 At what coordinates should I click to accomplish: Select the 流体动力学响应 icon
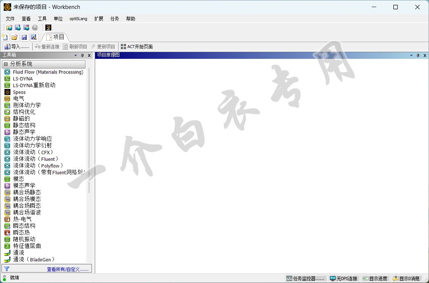click(x=7, y=139)
